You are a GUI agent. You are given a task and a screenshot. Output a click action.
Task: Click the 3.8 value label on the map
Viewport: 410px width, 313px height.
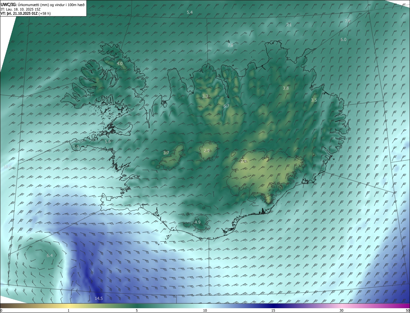tap(286, 88)
